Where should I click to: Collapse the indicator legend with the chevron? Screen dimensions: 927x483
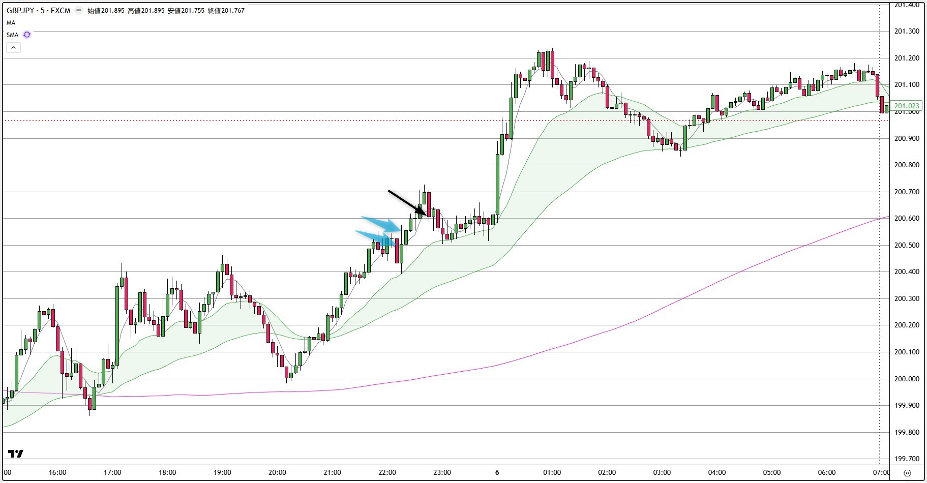point(13,48)
